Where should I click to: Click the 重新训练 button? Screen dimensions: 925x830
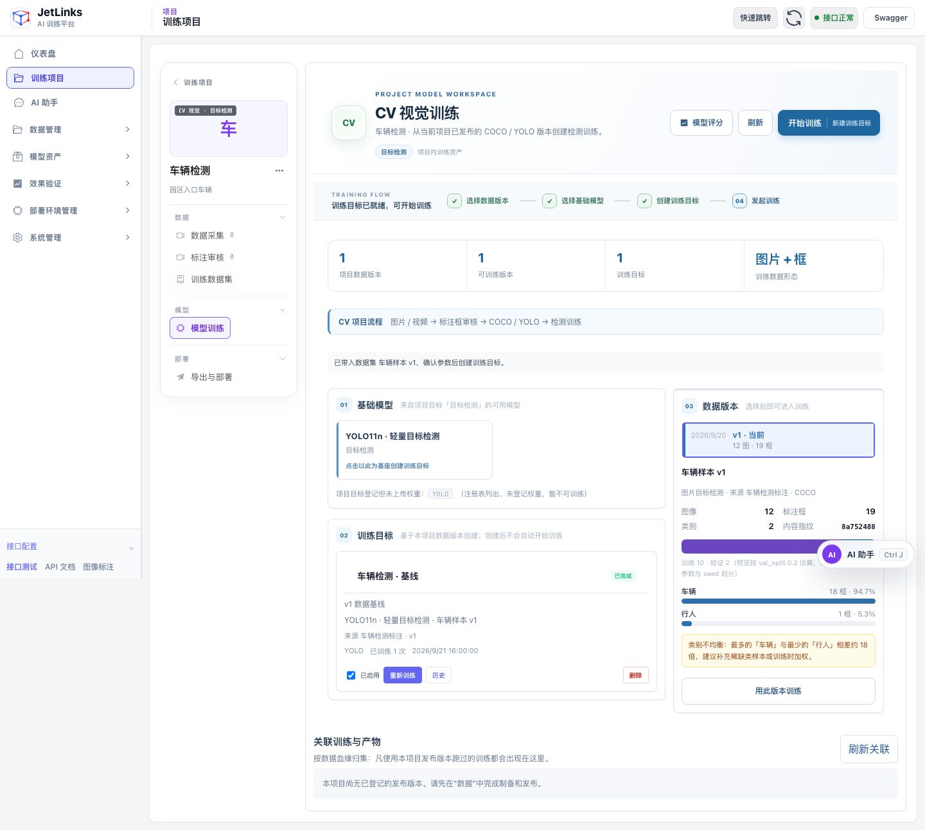pos(403,676)
